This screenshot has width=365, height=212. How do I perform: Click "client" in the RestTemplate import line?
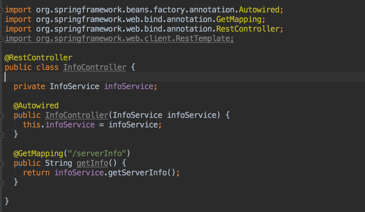158,39
